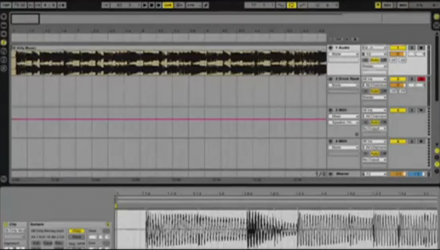
Task: Select yellow File Browser 1 icon
Action: 4,43
